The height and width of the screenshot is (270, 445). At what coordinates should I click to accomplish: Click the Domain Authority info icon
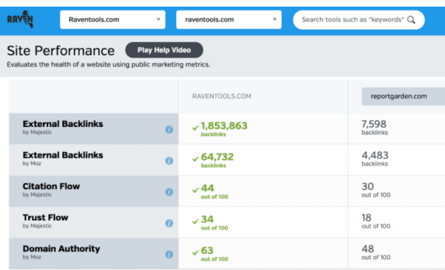169,254
